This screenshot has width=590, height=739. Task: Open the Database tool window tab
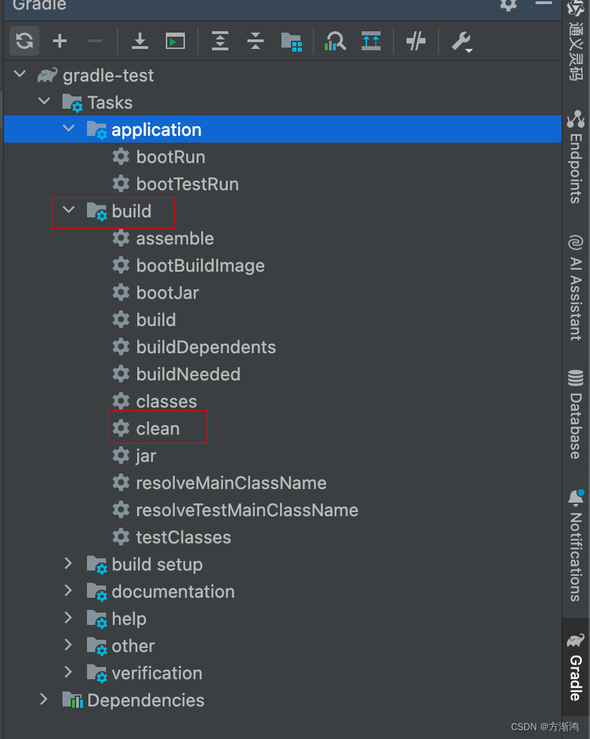576,415
